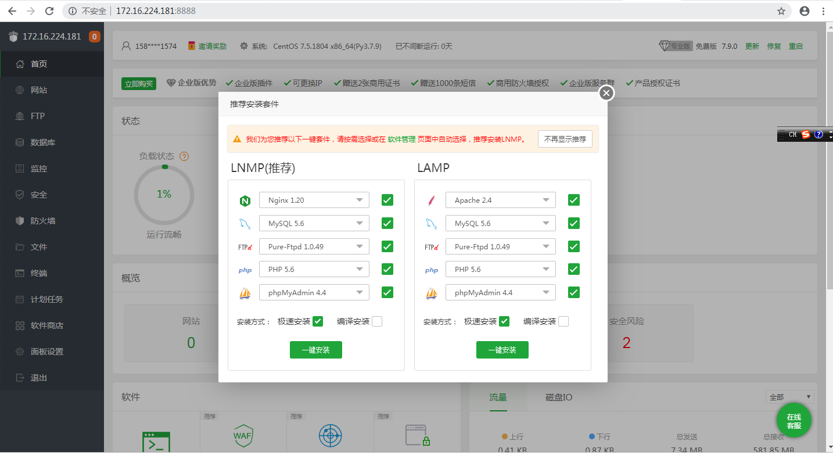The height and width of the screenshot is (455, 833).
Task: Open the Chrome three-dot menu
Action: coord(824,11)
